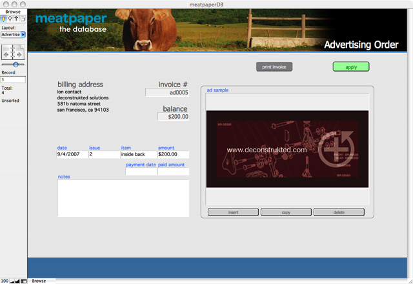Click the zoom out icon
This screenshot has width=413, height=284.
12,281
